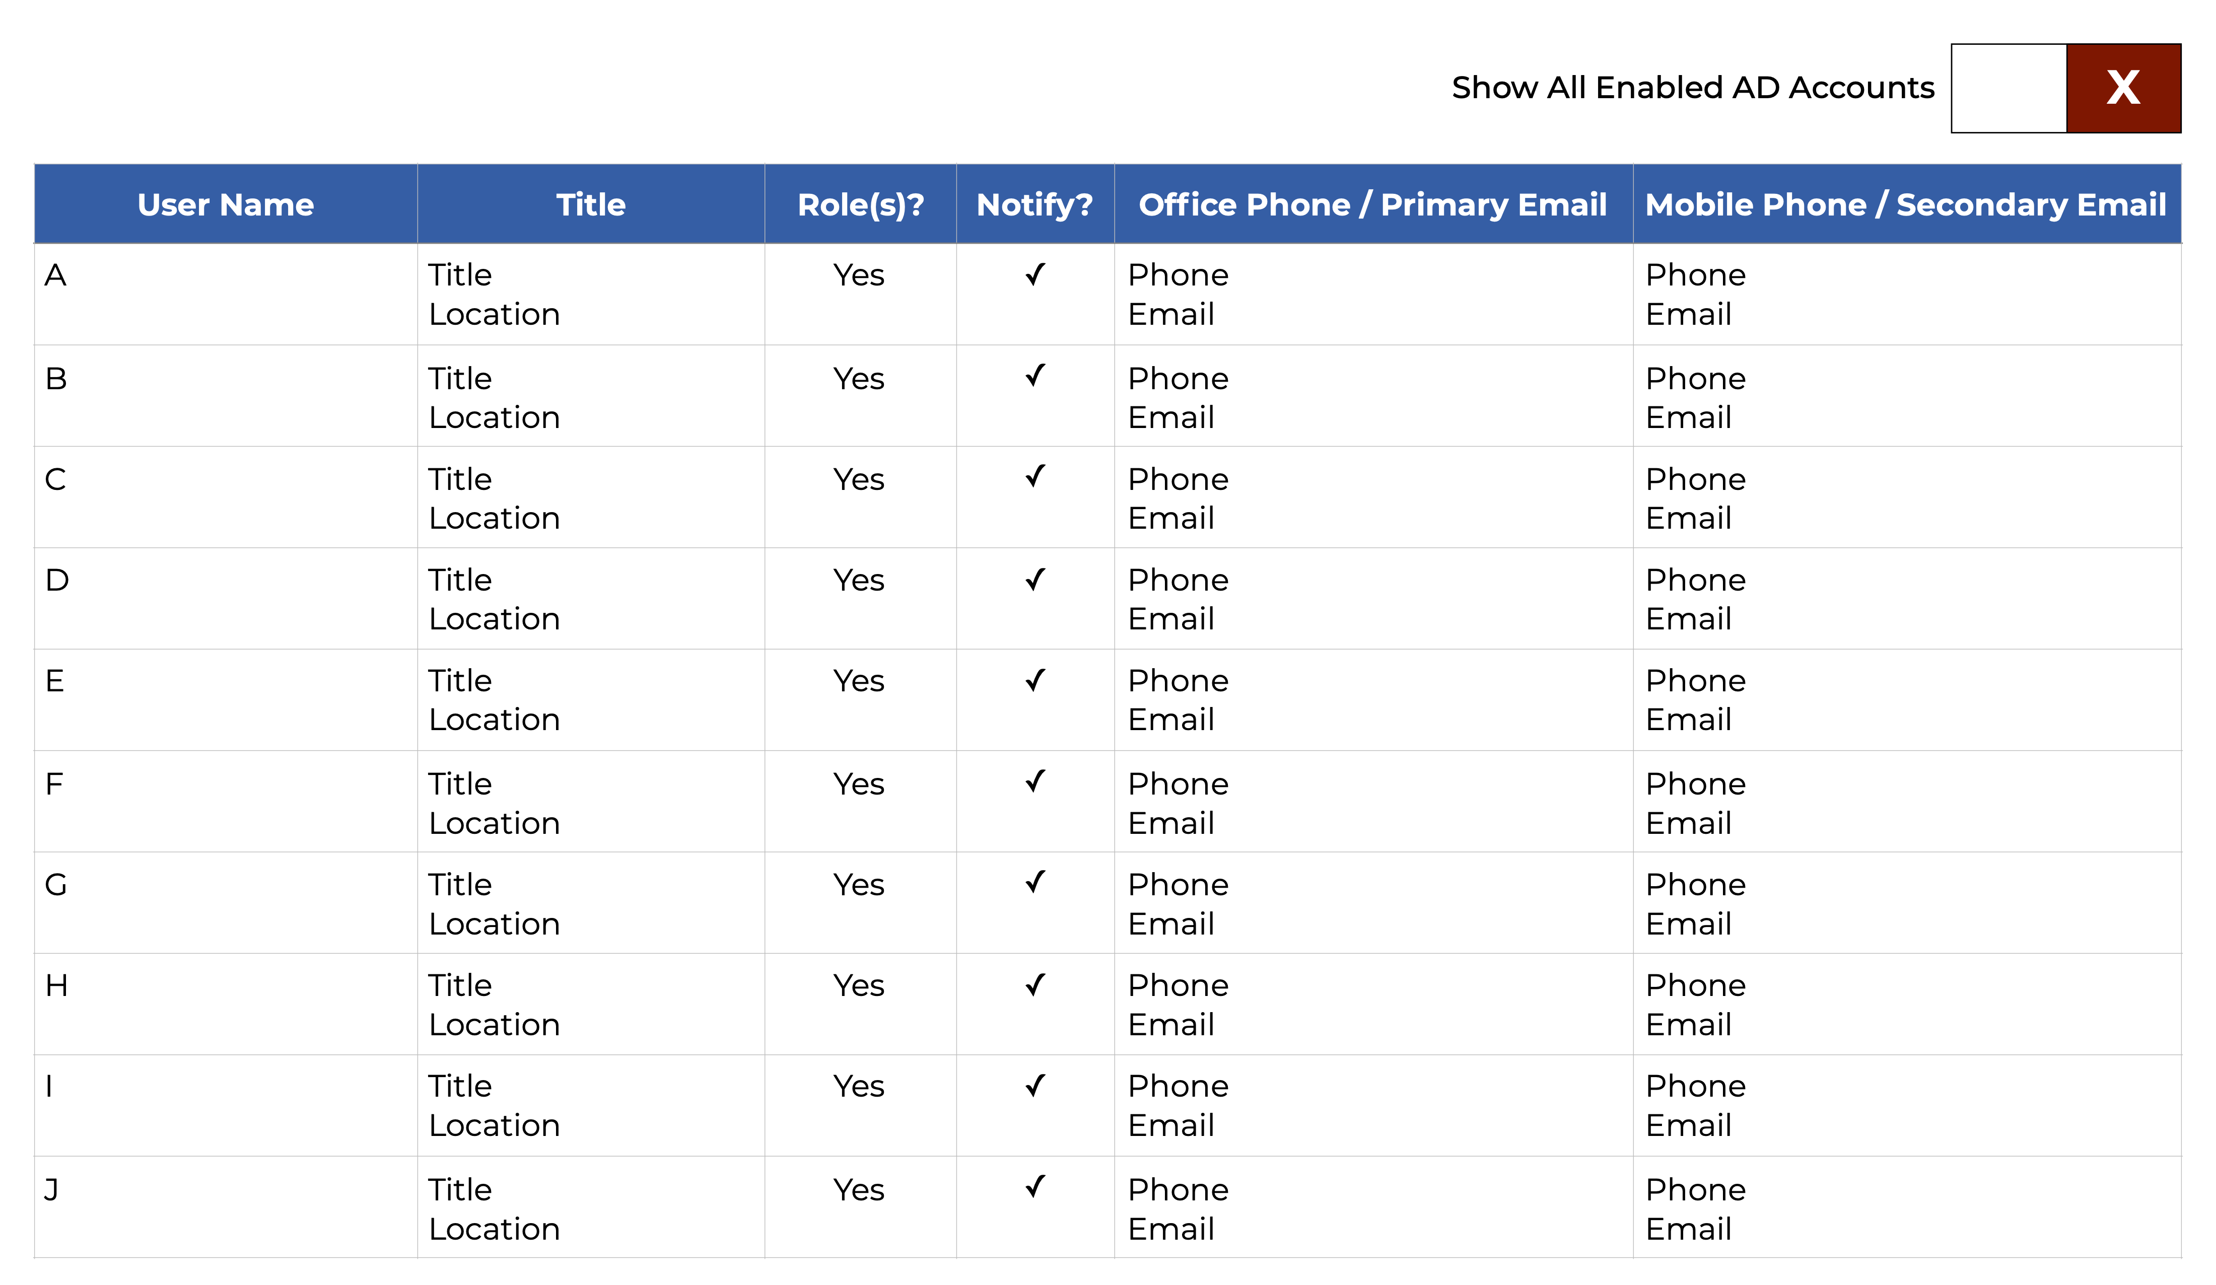Click Mobile Phone / Secondary Email header
The image size is (2216, 1285).
[x=1905, y=204]
